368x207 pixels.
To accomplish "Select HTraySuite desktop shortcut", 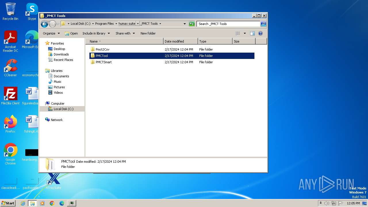I will (53, 181).
